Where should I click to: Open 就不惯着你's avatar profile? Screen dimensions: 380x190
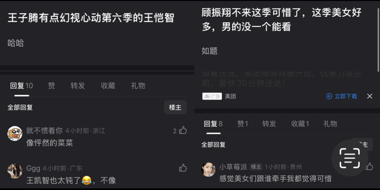(x=15, y=133)
